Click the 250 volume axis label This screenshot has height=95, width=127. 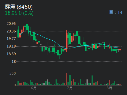(13, 74)
